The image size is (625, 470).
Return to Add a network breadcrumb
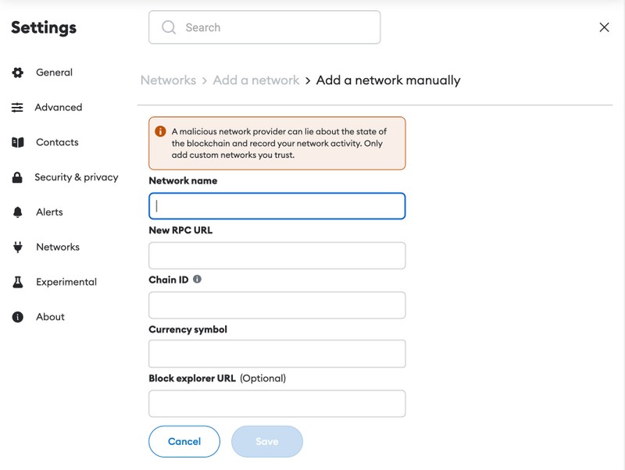[x=255, y=80]
